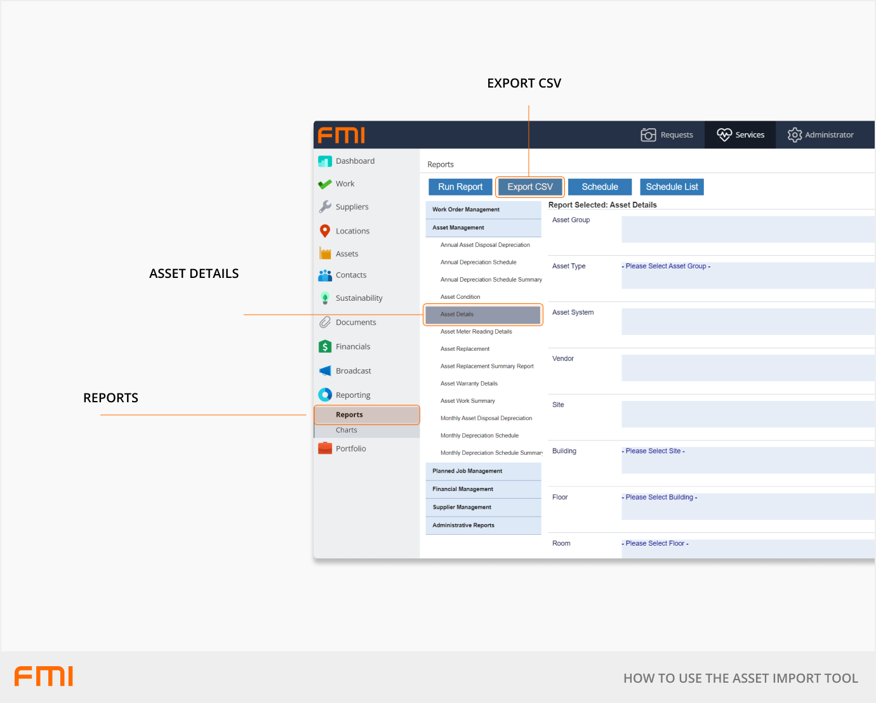Open the Building selection dropdown
This screenshot has height=703, width=876.
pos(747,460)
